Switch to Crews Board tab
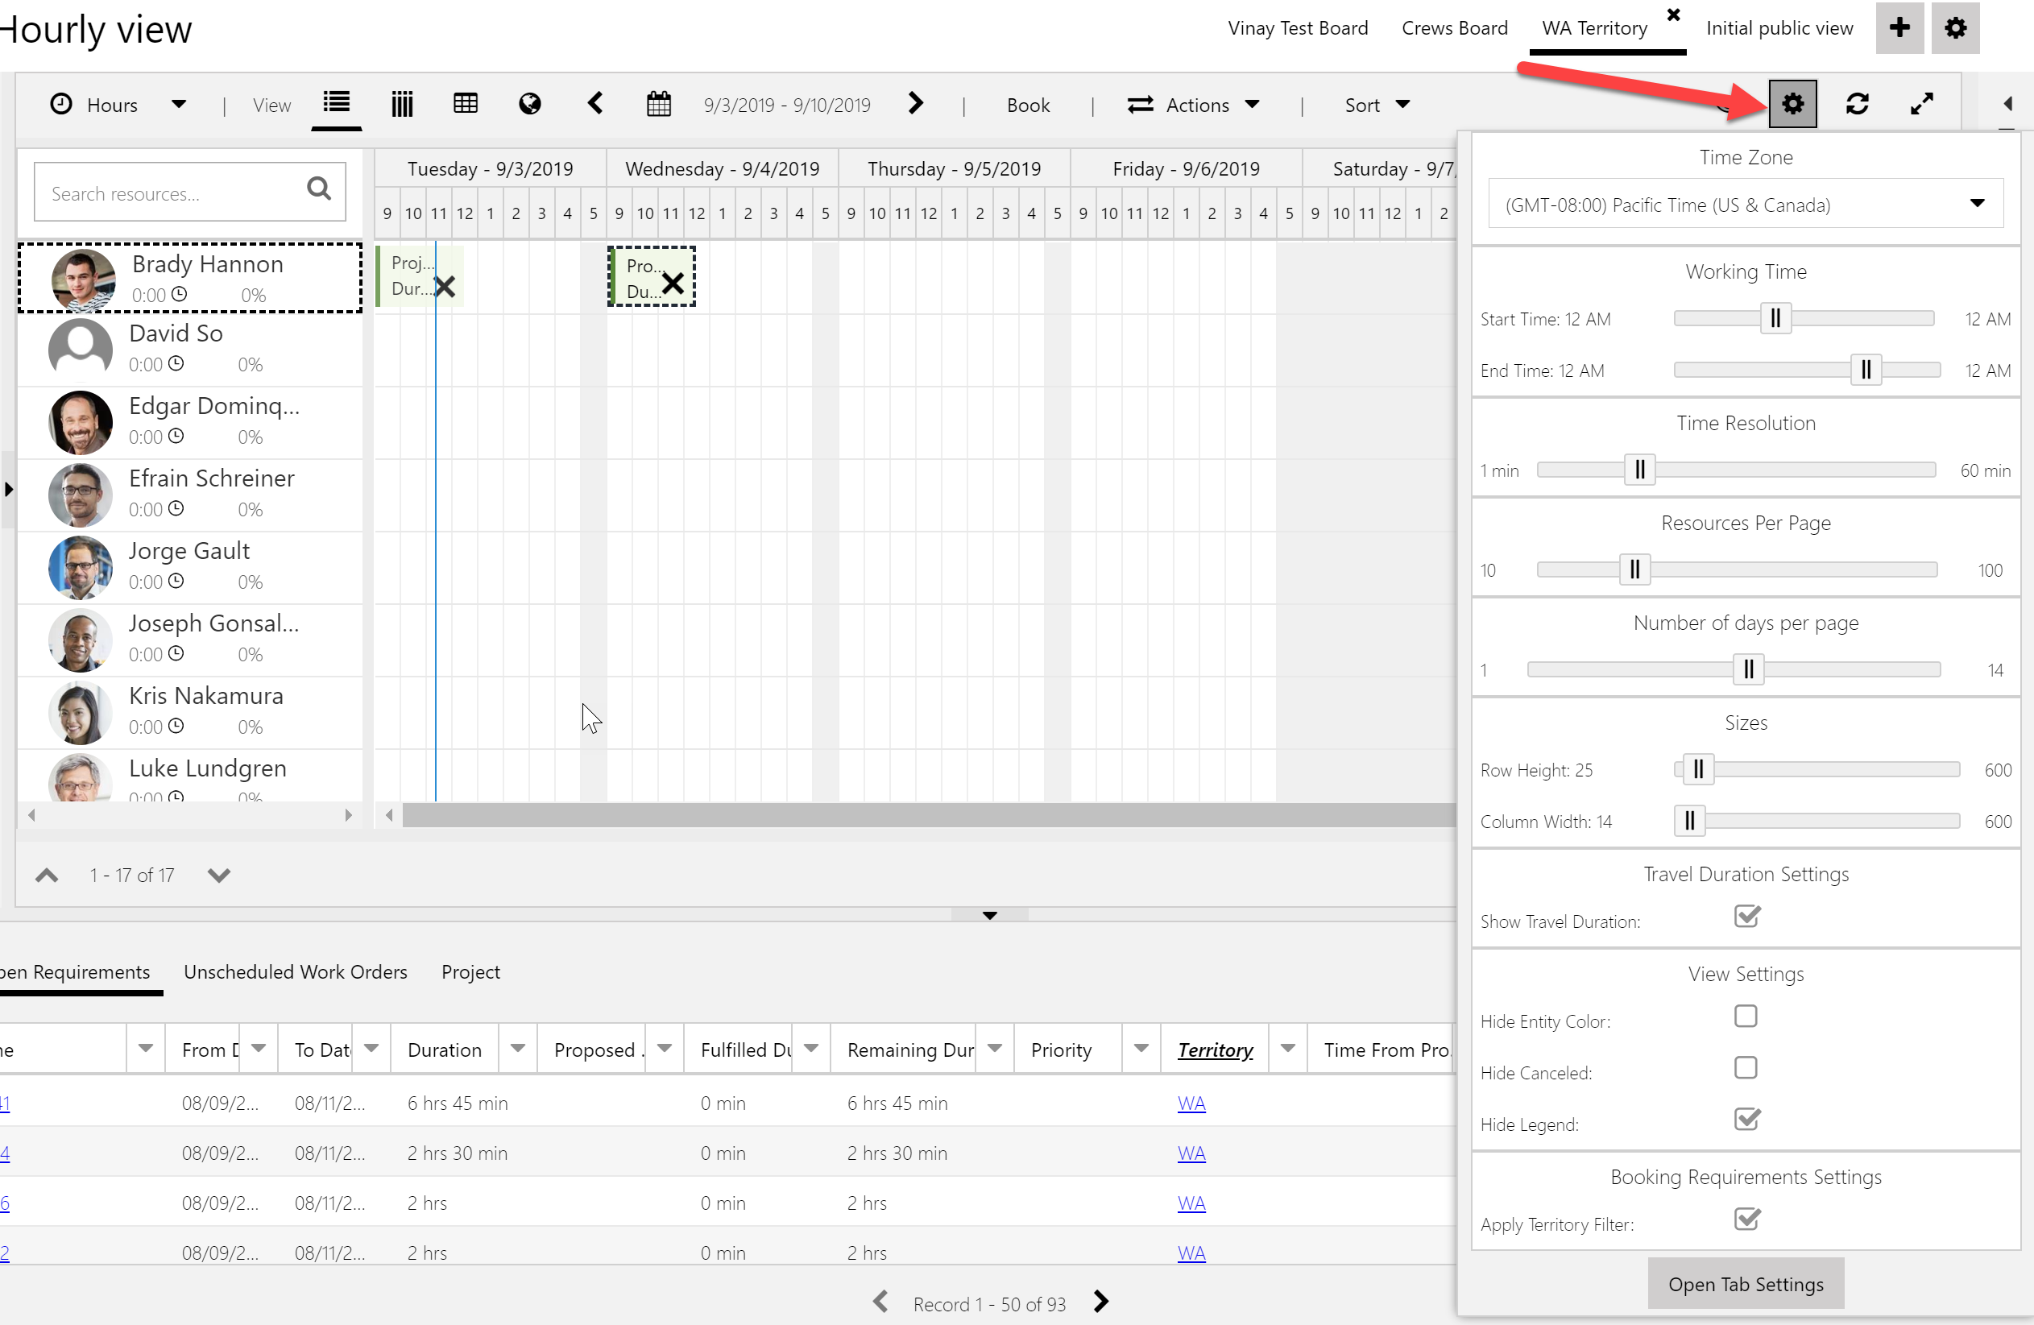The image size is (2034, 1325). (1454, 28)
